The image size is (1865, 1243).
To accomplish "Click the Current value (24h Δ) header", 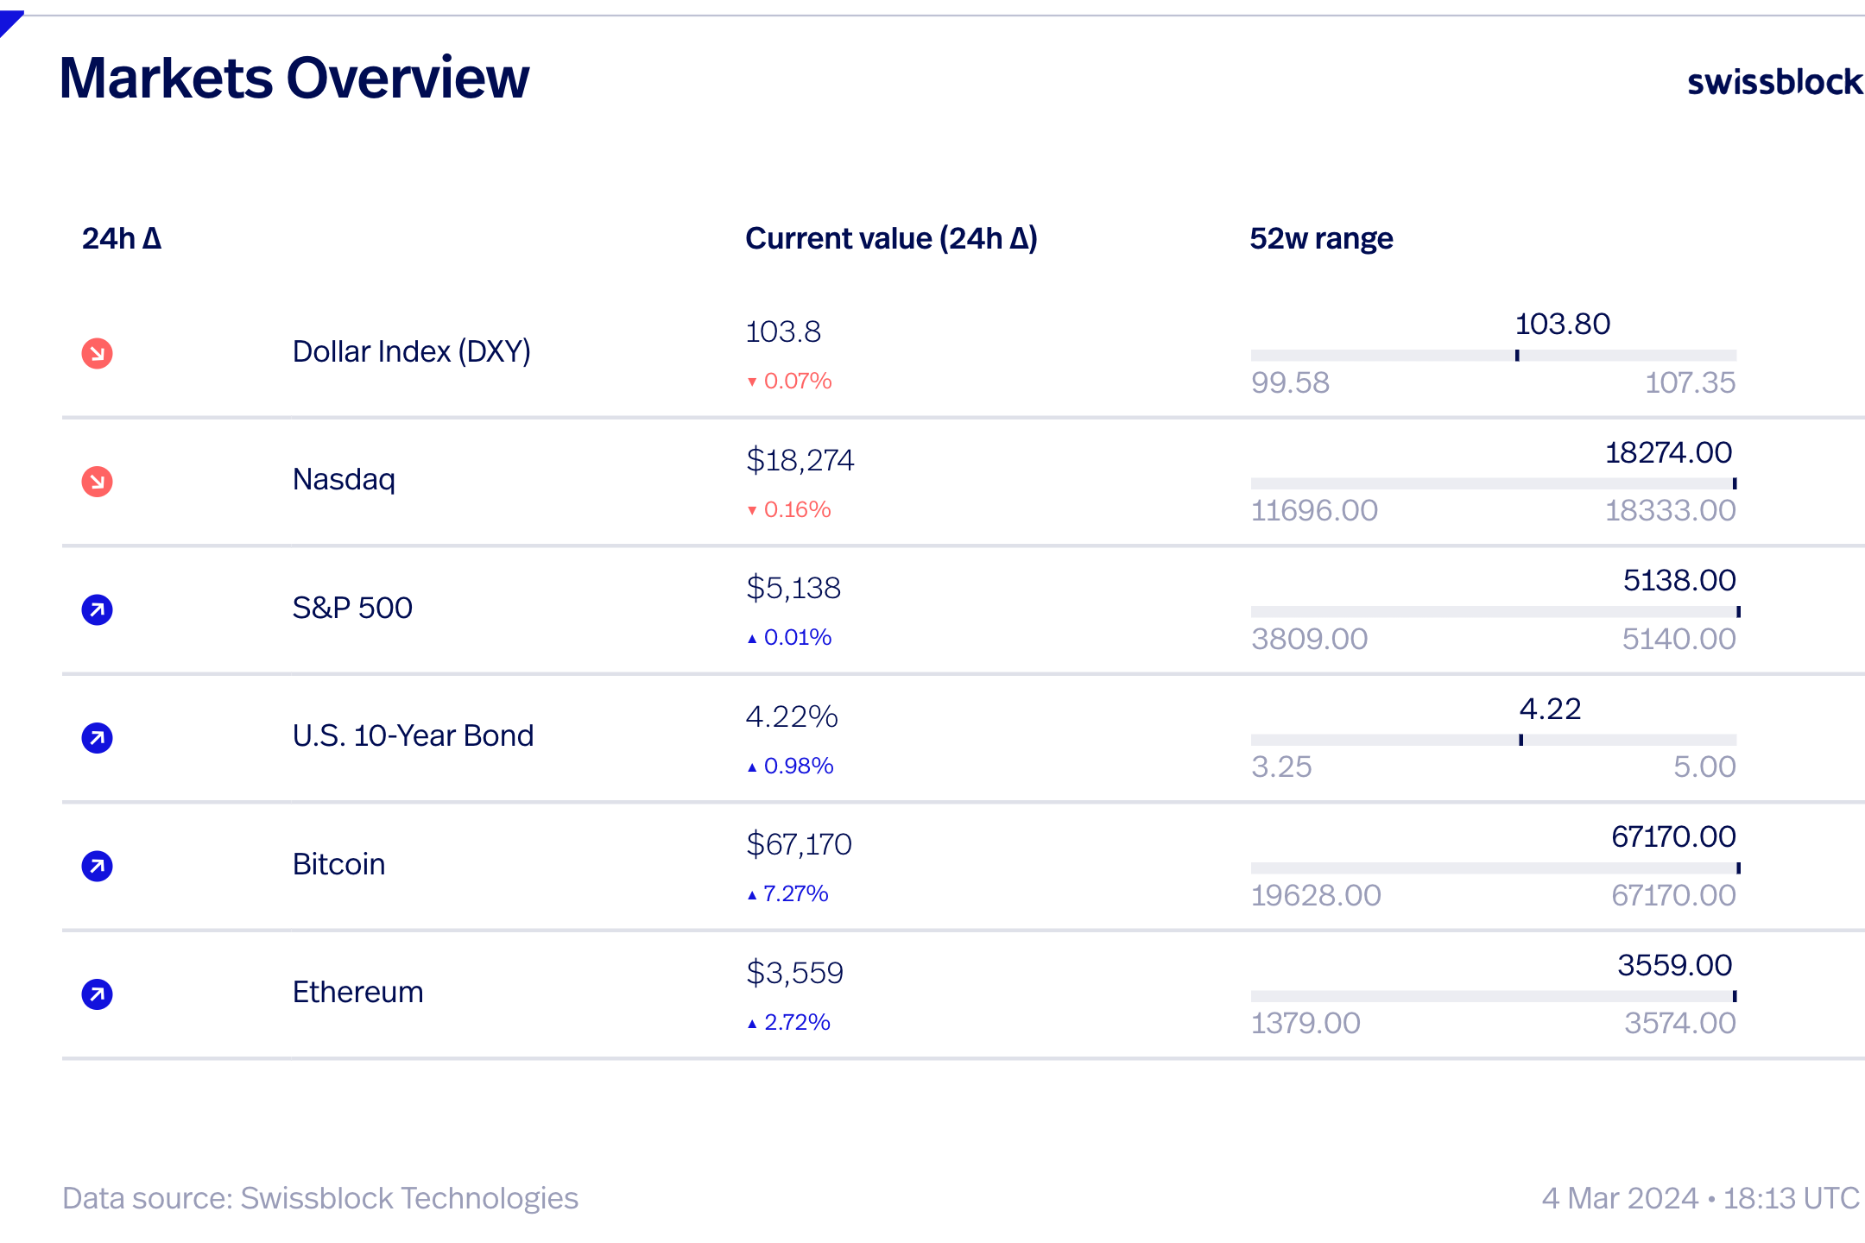I will click(891, 238).
